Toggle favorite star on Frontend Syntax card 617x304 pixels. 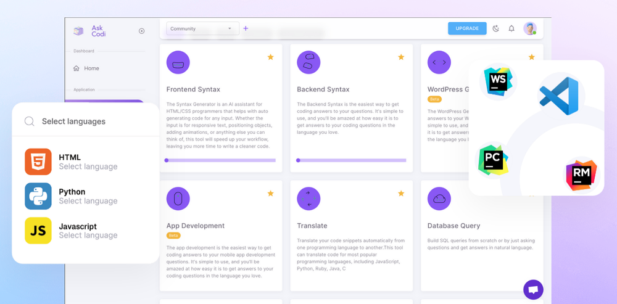pos(270,57)
